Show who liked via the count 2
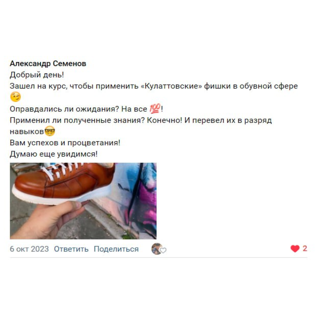The image size is (316, 316). coord(305,248)
